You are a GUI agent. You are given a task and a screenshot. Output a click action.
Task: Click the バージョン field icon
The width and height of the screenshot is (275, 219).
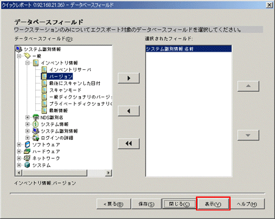[44, 77]
